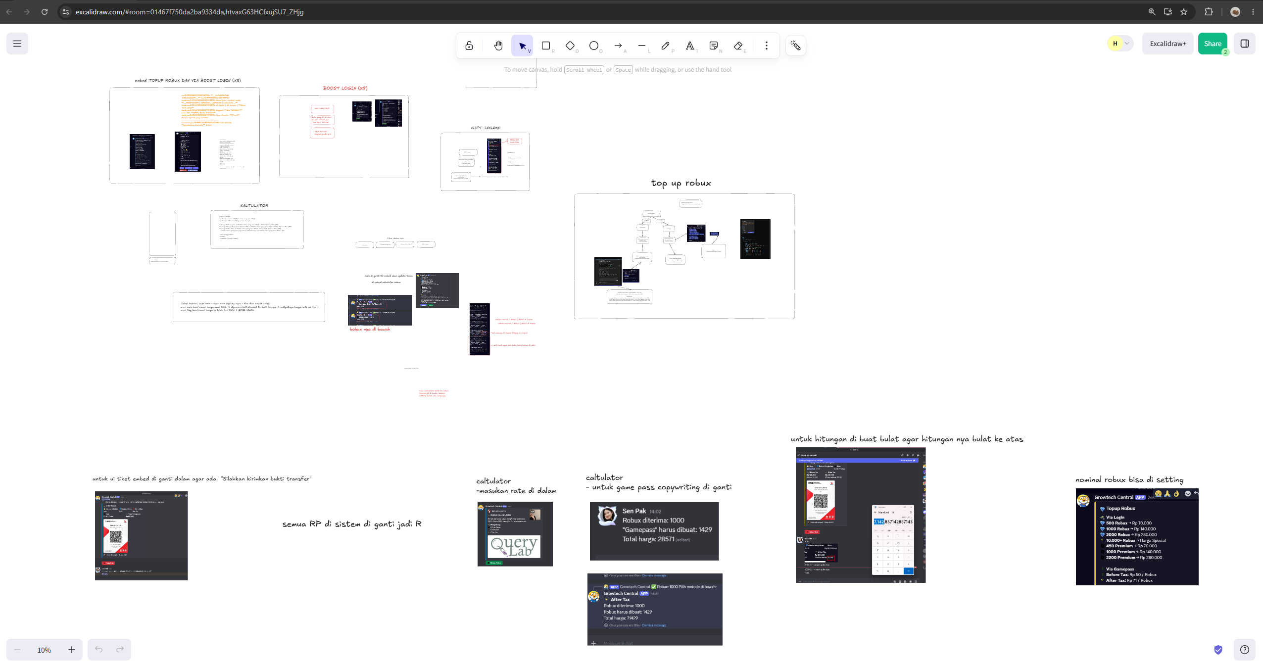Expand the collaborator list chevron
The width and height of the screenshot is (1263, 663).
(1127, 44)
